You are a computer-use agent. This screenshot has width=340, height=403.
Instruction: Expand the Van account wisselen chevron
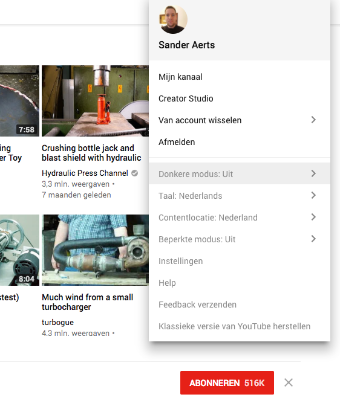(x=313, y=120)
